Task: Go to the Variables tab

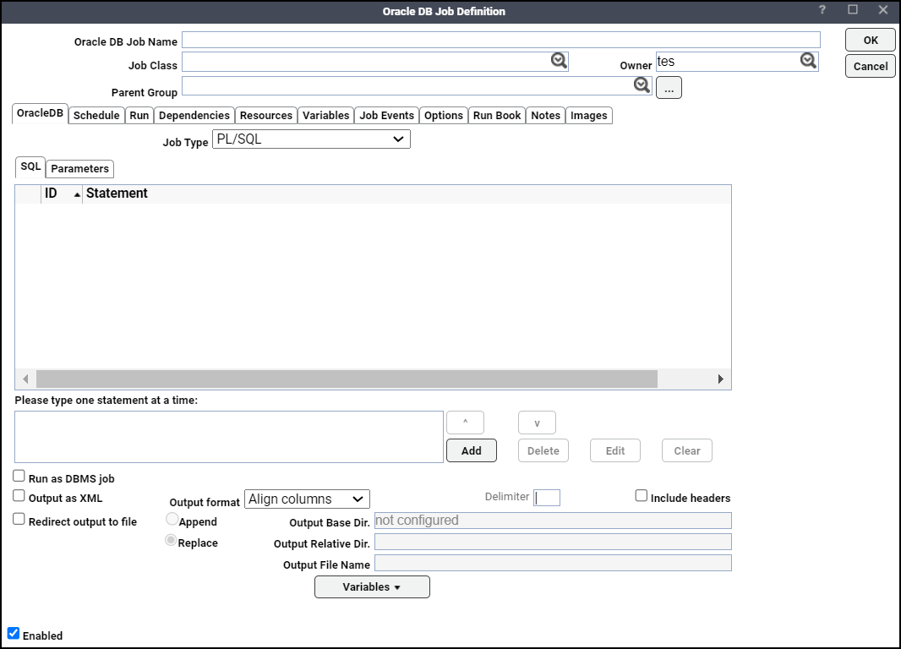Action: 325,116
